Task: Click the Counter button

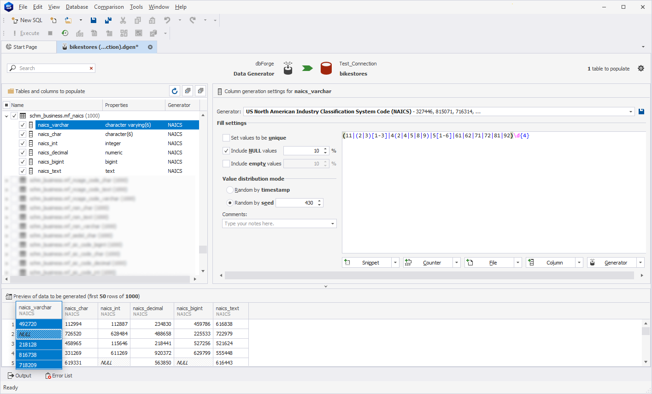Action: click(428, 263)
